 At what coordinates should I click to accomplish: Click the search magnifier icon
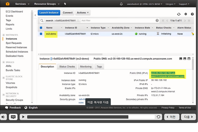[42, 21]
